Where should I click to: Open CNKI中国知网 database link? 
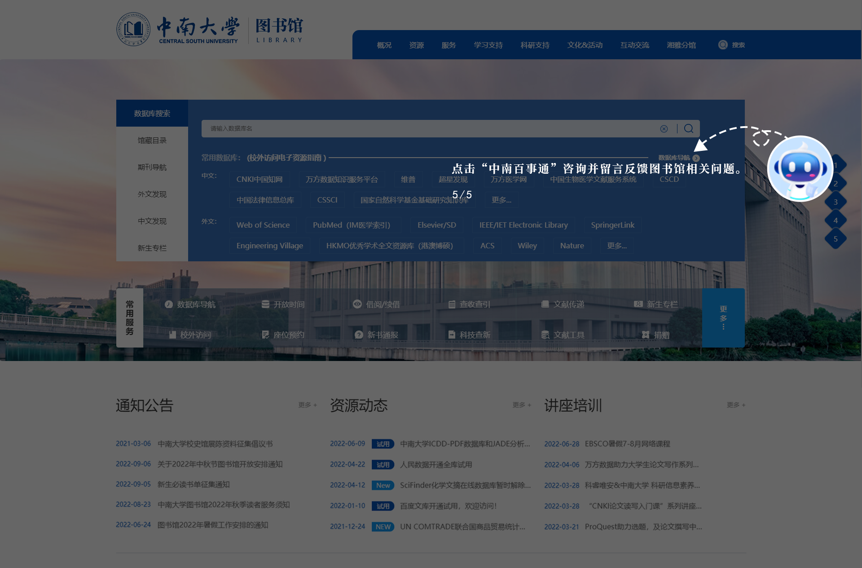pyautogui.click(x=259, y=179)
